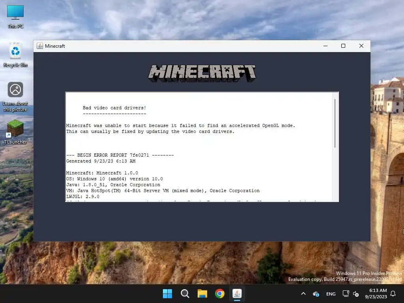Click the 'Minecraft was unable to start' line
Viewport: 404px width, 303px height.
[181, 126]
